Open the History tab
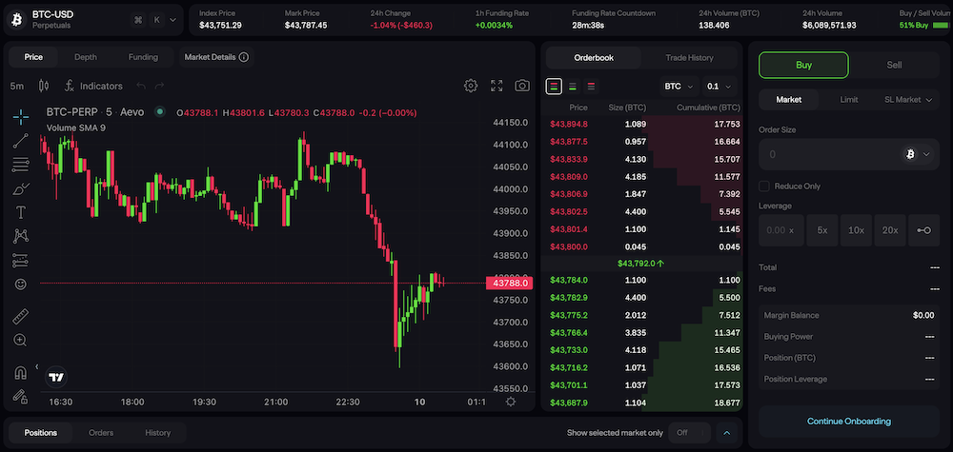 [157, 433]
